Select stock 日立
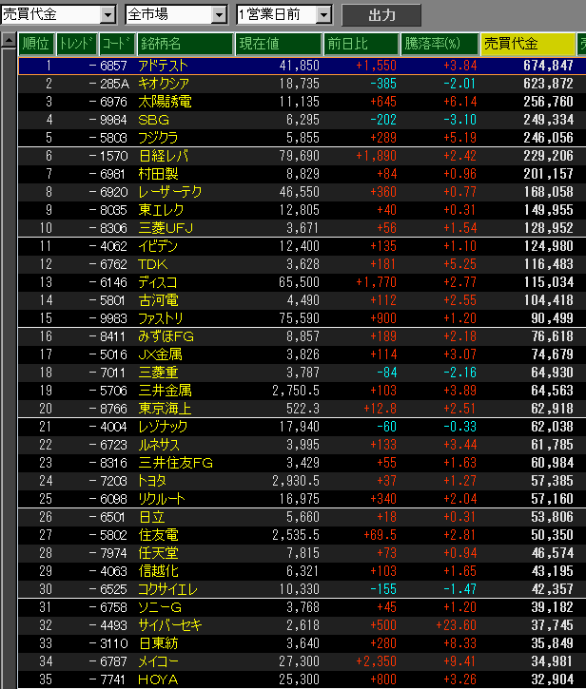Viewport: 586px width, 689px height. (152, 517)
